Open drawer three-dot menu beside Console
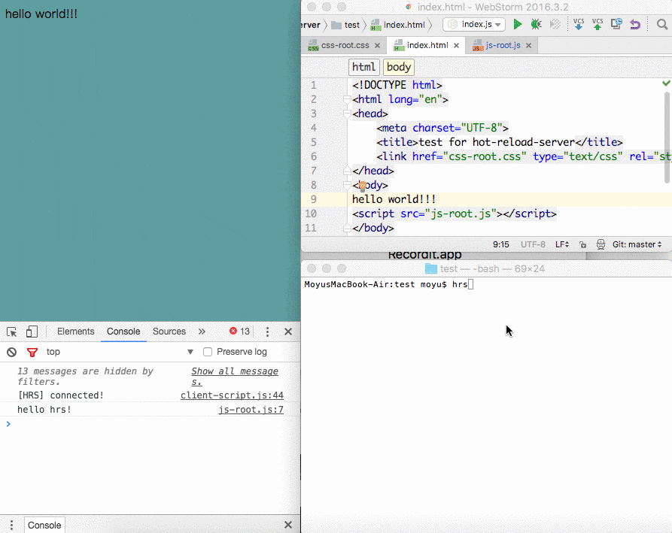The height and width of the screenshot is (533, 672). click(x=11, y=525)
